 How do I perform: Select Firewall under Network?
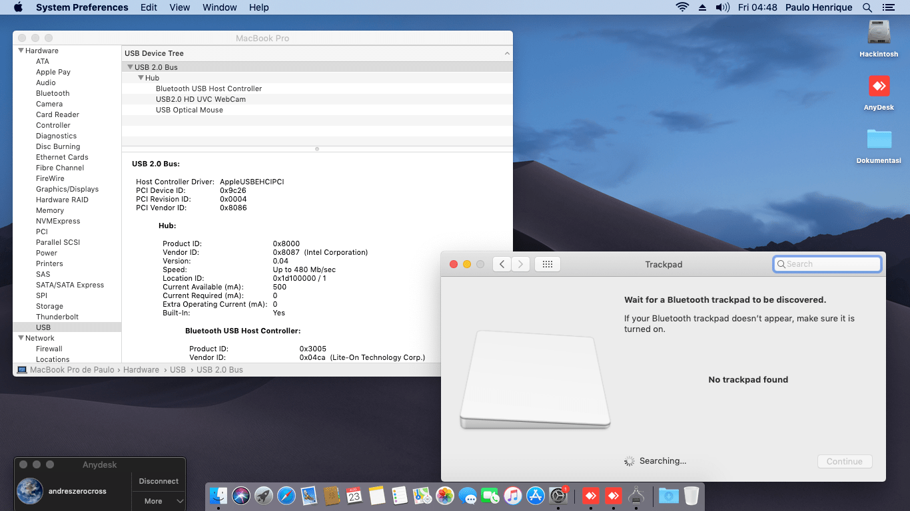point(49,349)
